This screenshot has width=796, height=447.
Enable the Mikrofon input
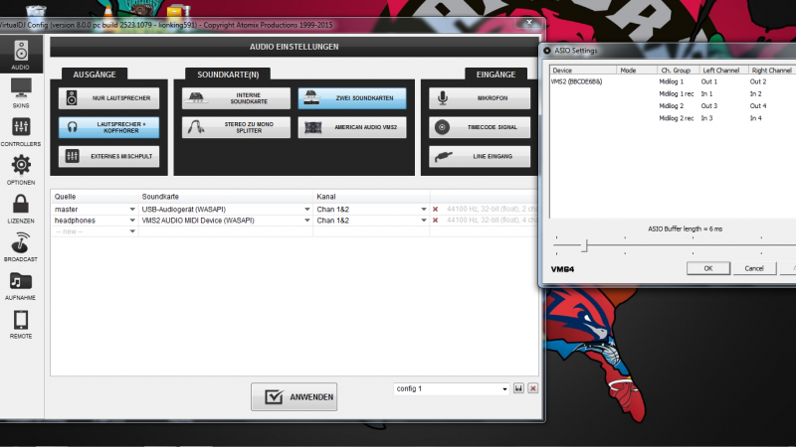(480, 98)
